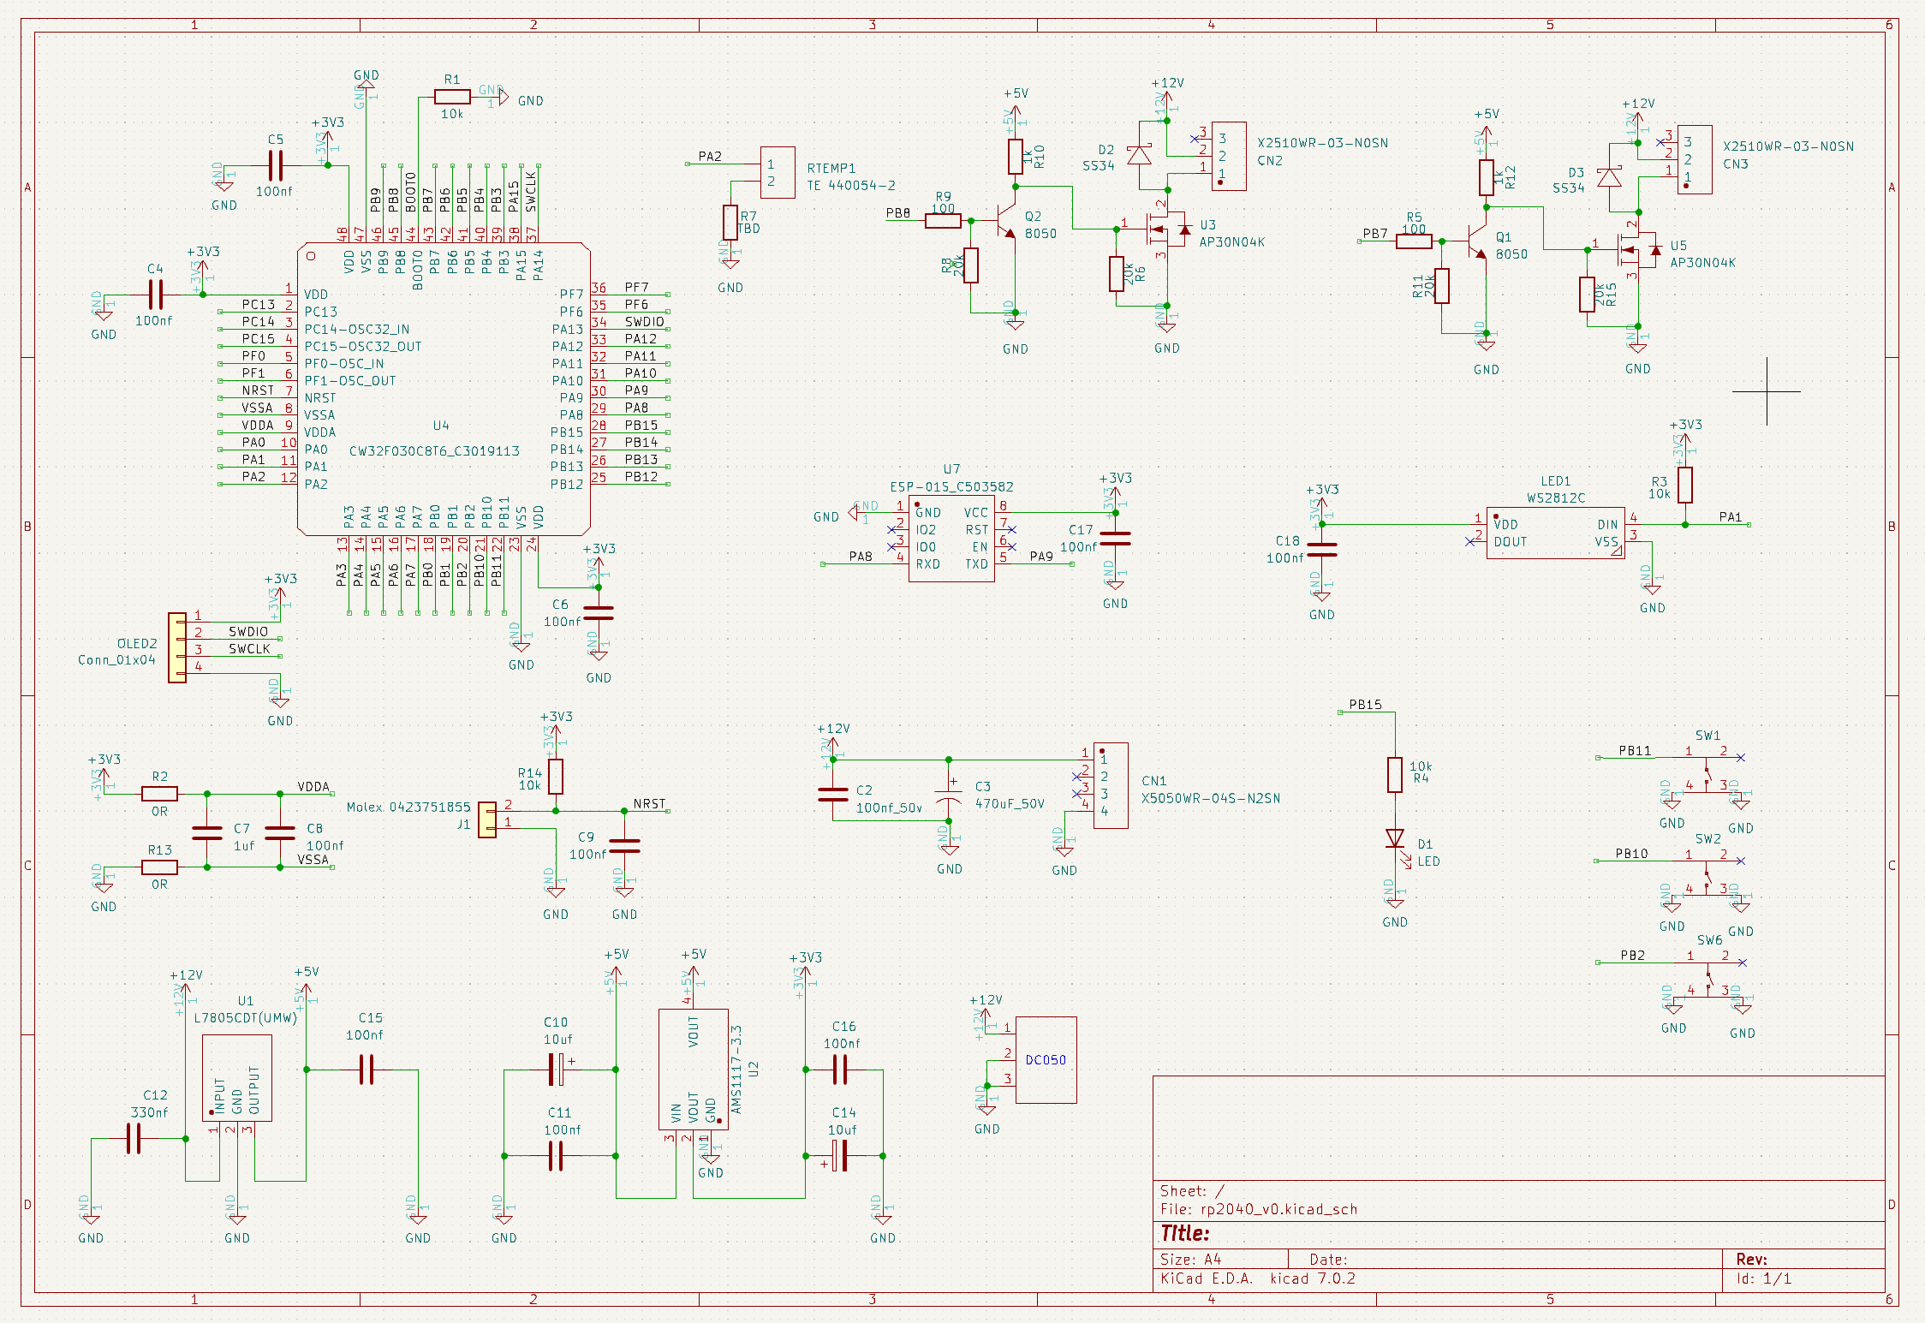
Task: Select the D2 SS34 diode symbol
Action: [x=1139, y=156]
